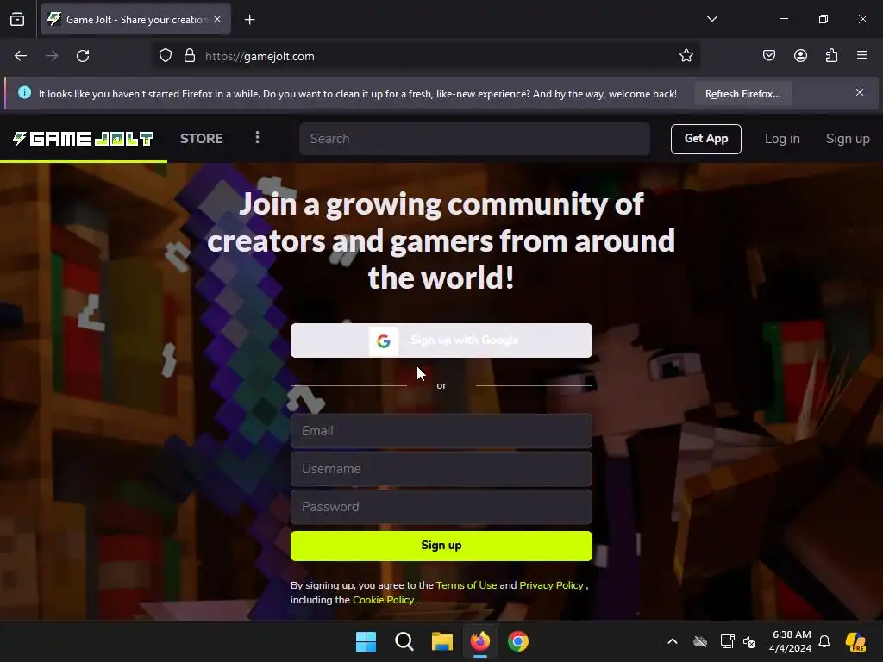
Task: Click the muted volume tray icon
Action: (x=749, y=641)
